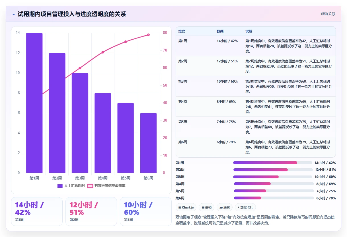Click the 第4周 label in the table
This screenshot has width=347, height=237.
[x=183, y=102]
